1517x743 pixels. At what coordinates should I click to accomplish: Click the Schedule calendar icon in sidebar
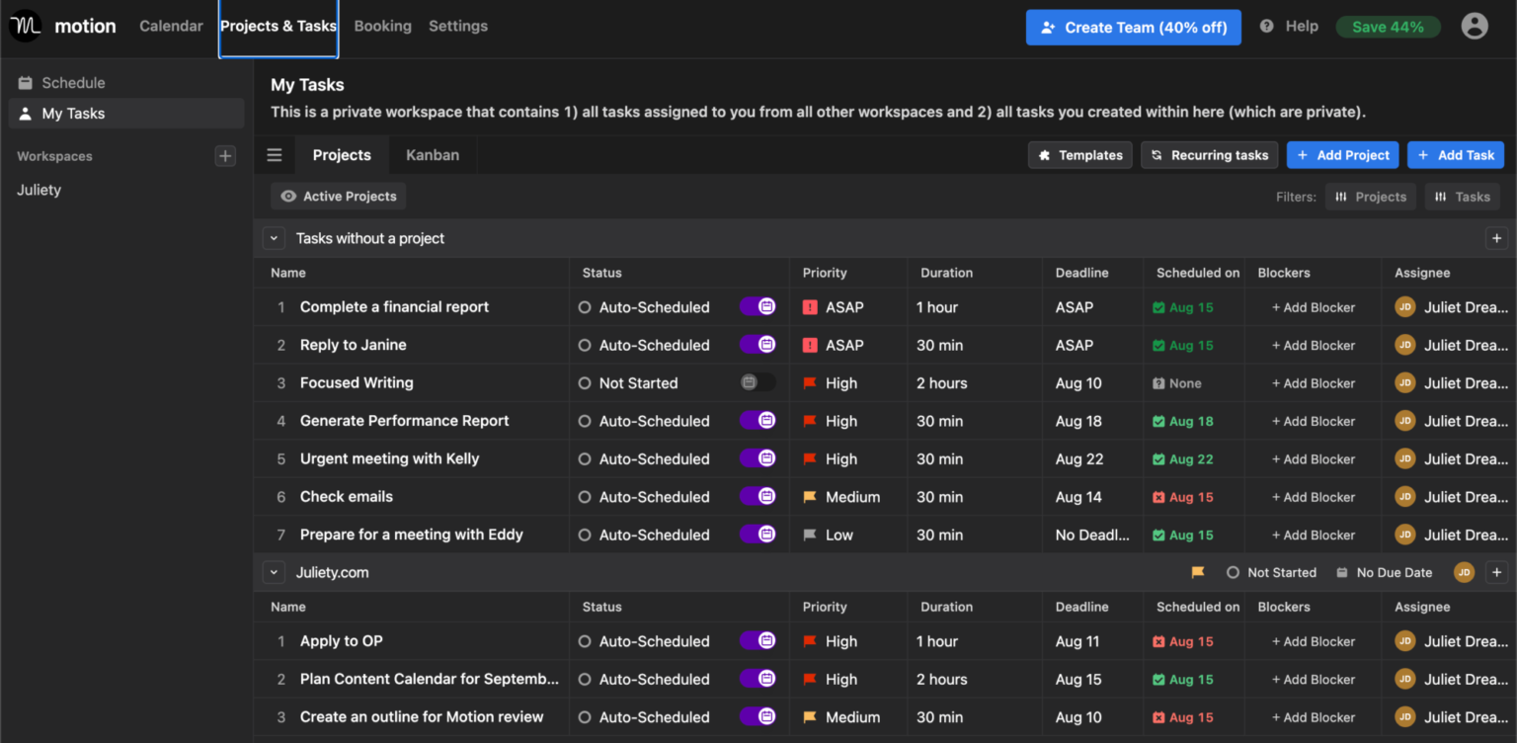click(x=26, y=83)
